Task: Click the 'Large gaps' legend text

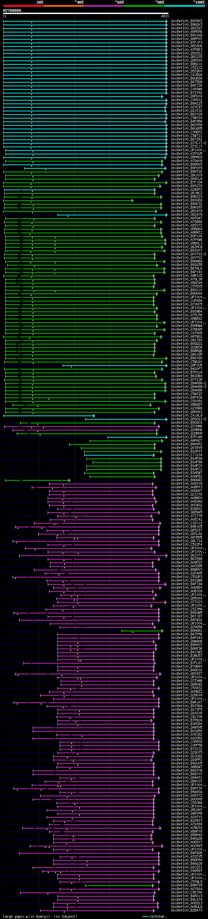Action: 14,916
